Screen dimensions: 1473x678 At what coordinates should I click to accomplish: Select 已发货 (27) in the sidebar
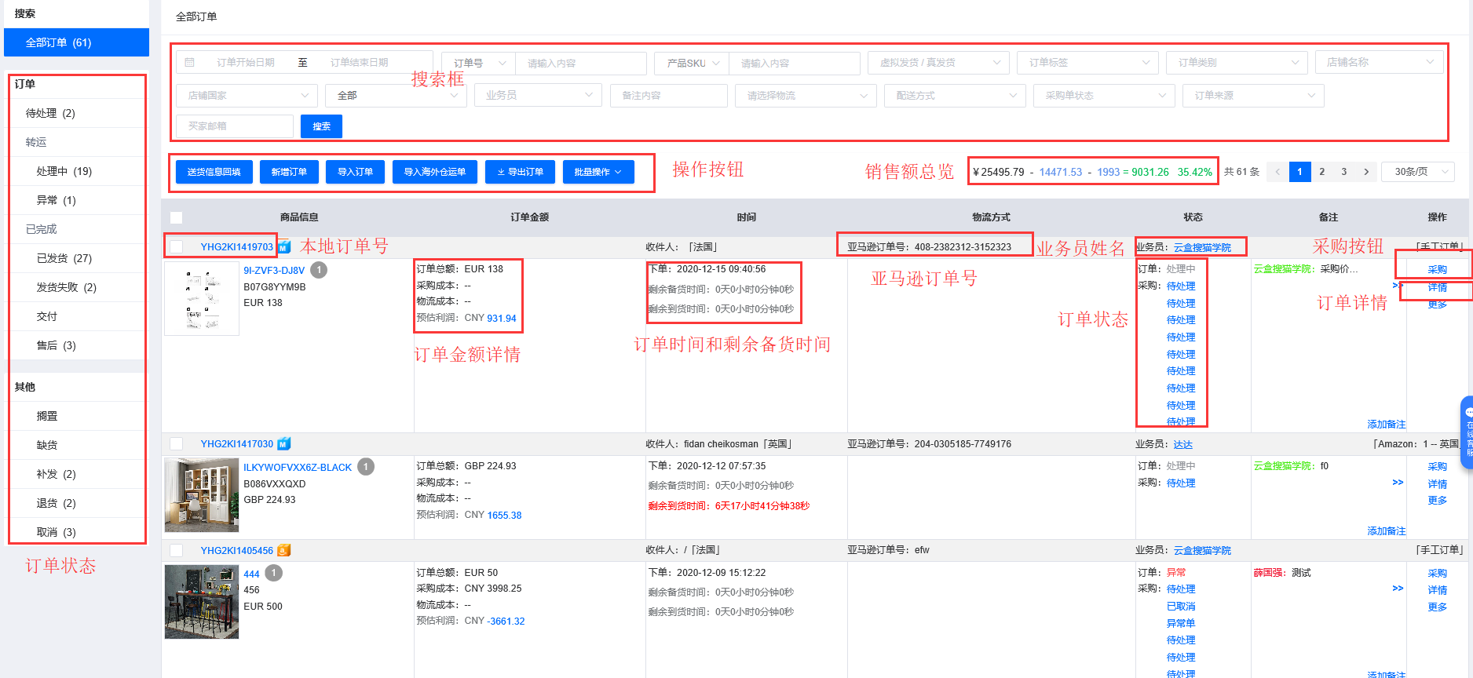click(x=64, y=258)
